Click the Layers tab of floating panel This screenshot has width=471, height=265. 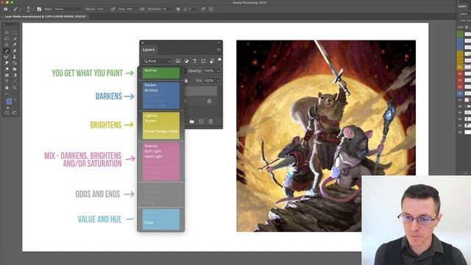(x=149, y=49)
